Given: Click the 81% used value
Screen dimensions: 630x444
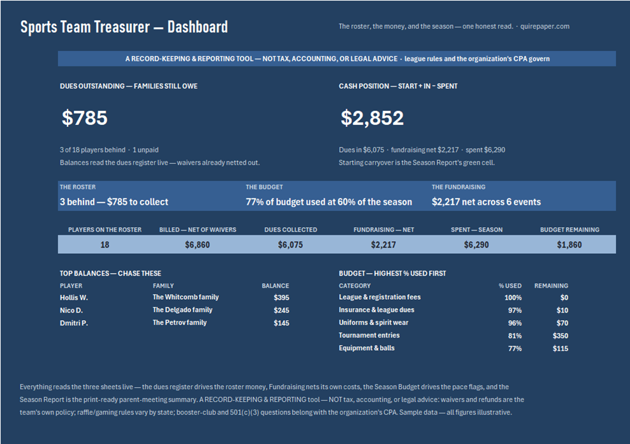Looking at the screenshot, I should [515, 336].
